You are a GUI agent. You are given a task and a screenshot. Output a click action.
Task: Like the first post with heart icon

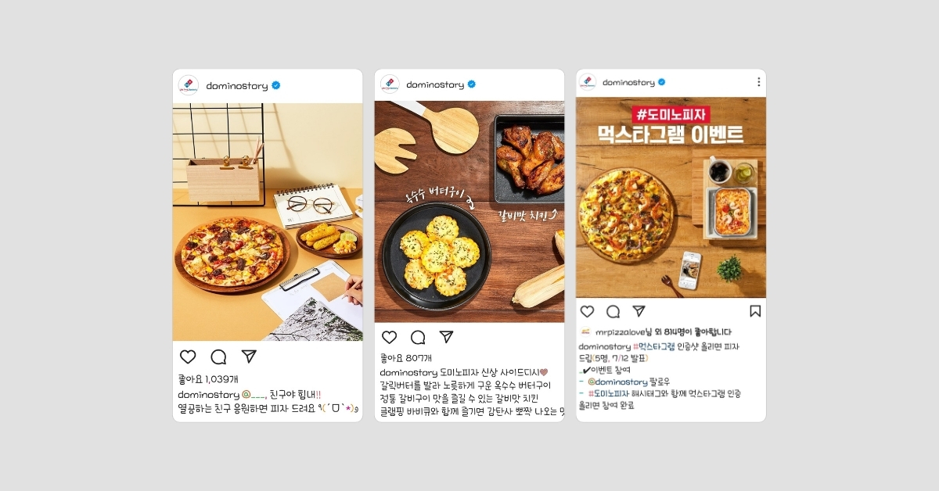coord(188,357)
